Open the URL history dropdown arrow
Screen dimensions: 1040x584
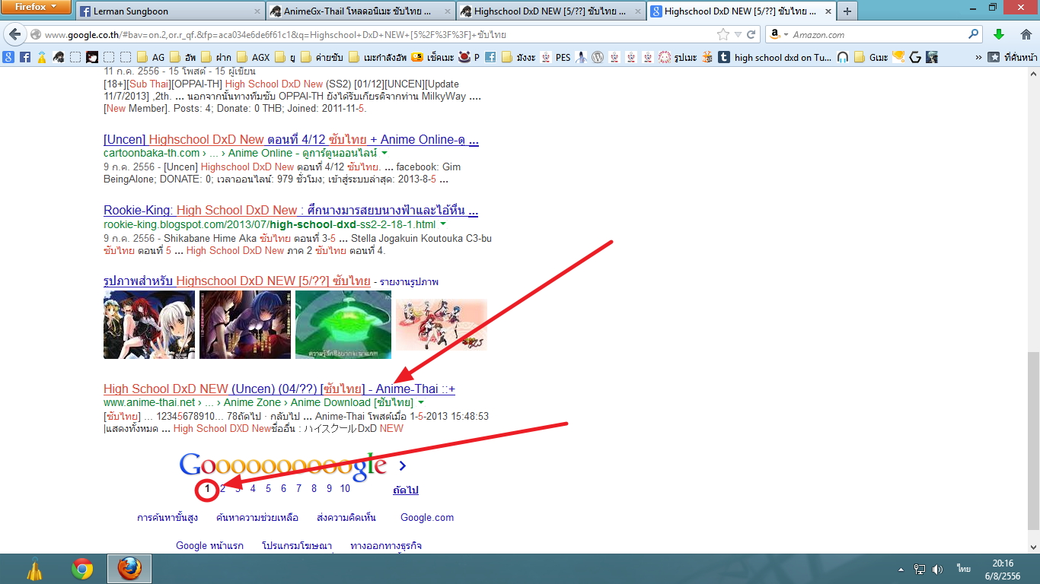coord(737,35)
